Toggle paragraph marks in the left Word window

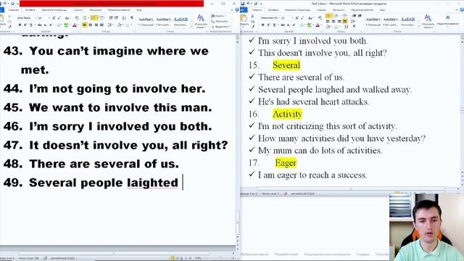coord(132,18)
